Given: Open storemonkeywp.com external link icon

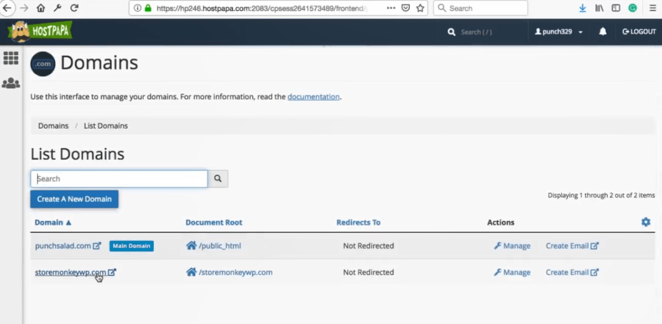Looking at the screenshot, I should pyautogui.click(x=112, y=272).
